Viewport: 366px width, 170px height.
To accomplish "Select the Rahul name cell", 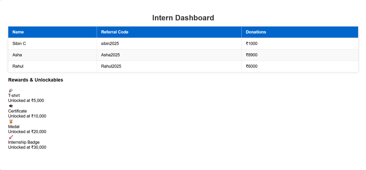I will pyautogui.click(x=53, y=66).
